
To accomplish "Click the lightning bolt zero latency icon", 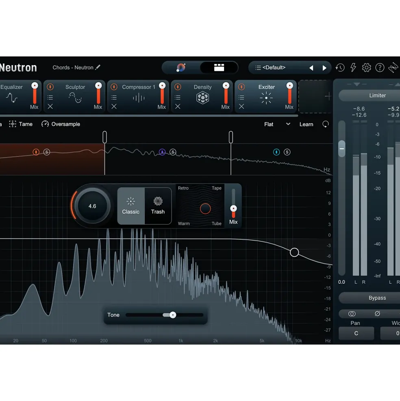I will (x=353, y=68).
